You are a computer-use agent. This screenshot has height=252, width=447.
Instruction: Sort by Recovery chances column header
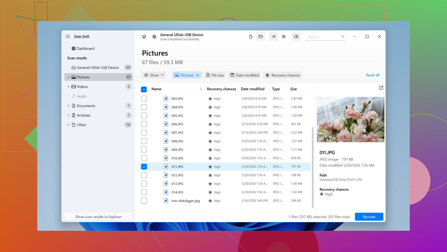221,89
